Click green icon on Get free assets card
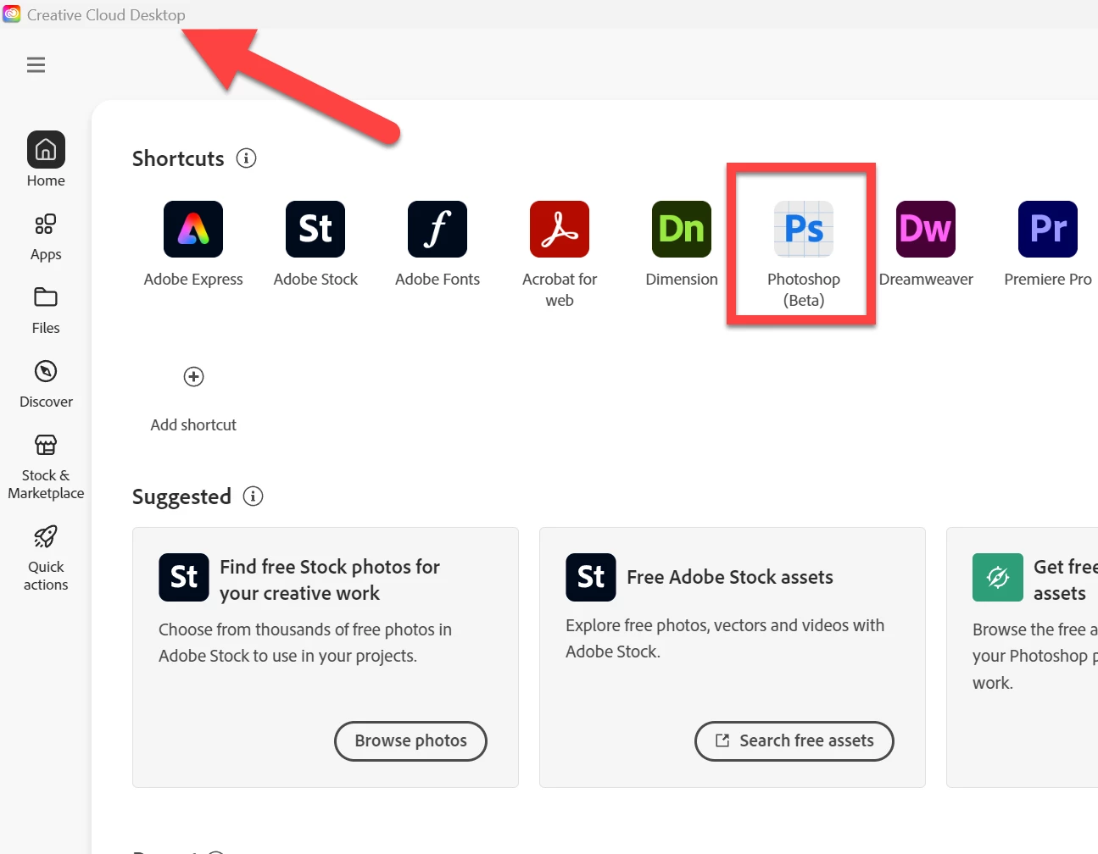The height and width of the screenshot is (854, 1098). (998, 577)
